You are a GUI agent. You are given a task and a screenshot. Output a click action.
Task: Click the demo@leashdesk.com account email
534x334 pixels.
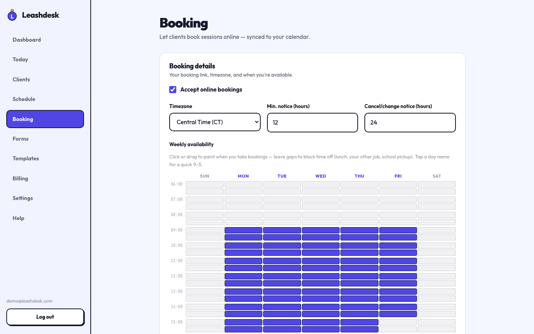pyautogui.click(x=29, y=301)
